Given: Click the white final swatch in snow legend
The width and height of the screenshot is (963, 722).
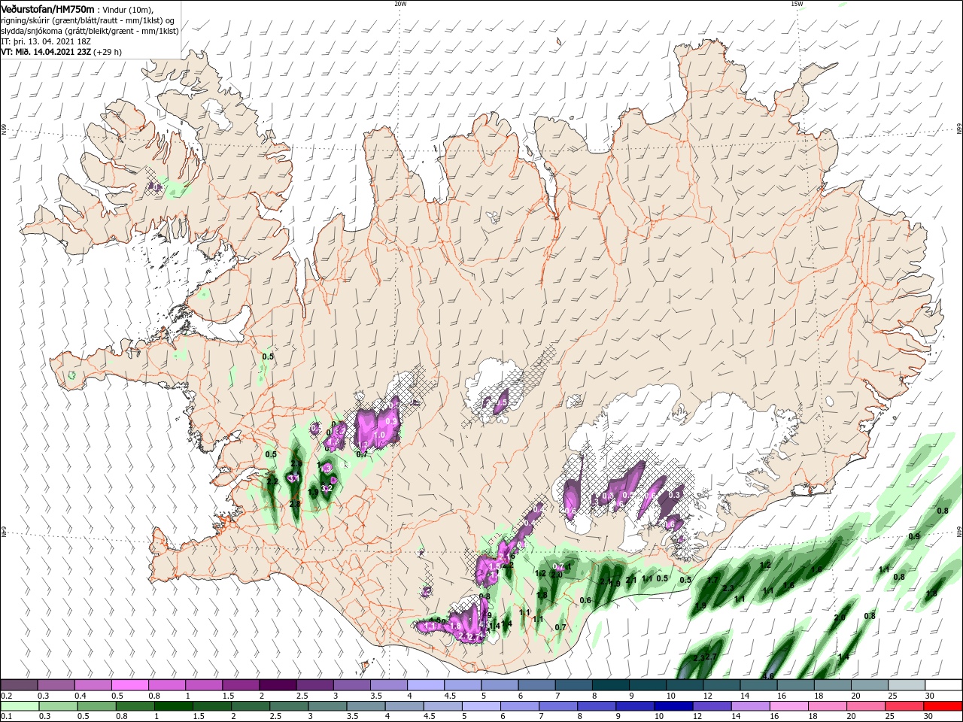Looking at the screenshot, I should [x=944, y=685].
